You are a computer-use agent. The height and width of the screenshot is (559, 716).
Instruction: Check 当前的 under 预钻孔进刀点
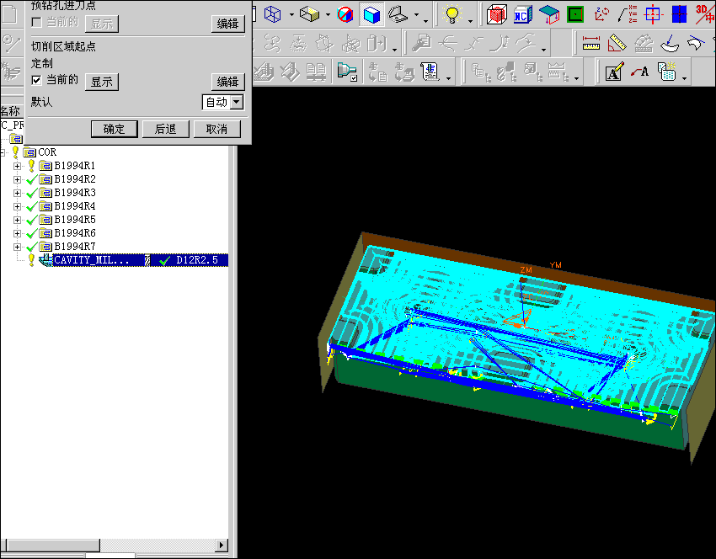coord(36,22)
